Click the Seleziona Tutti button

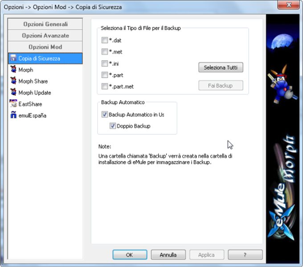tap(221, 67)
